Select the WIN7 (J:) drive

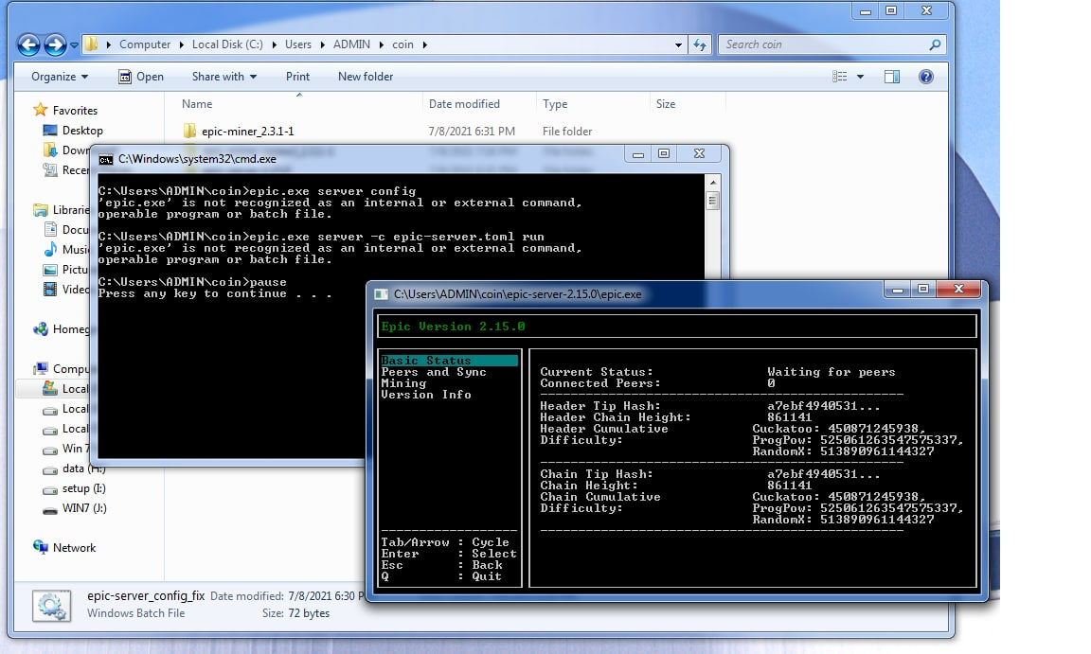coord(84,508)
